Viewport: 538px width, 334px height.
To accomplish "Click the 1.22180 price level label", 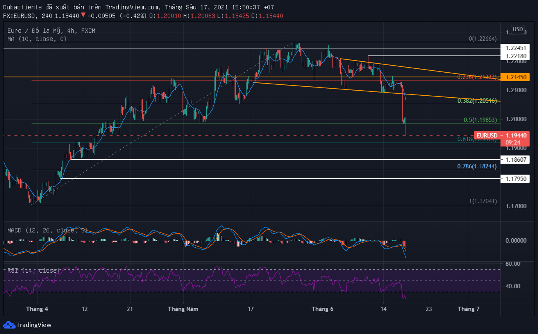I will coord(515,56).
